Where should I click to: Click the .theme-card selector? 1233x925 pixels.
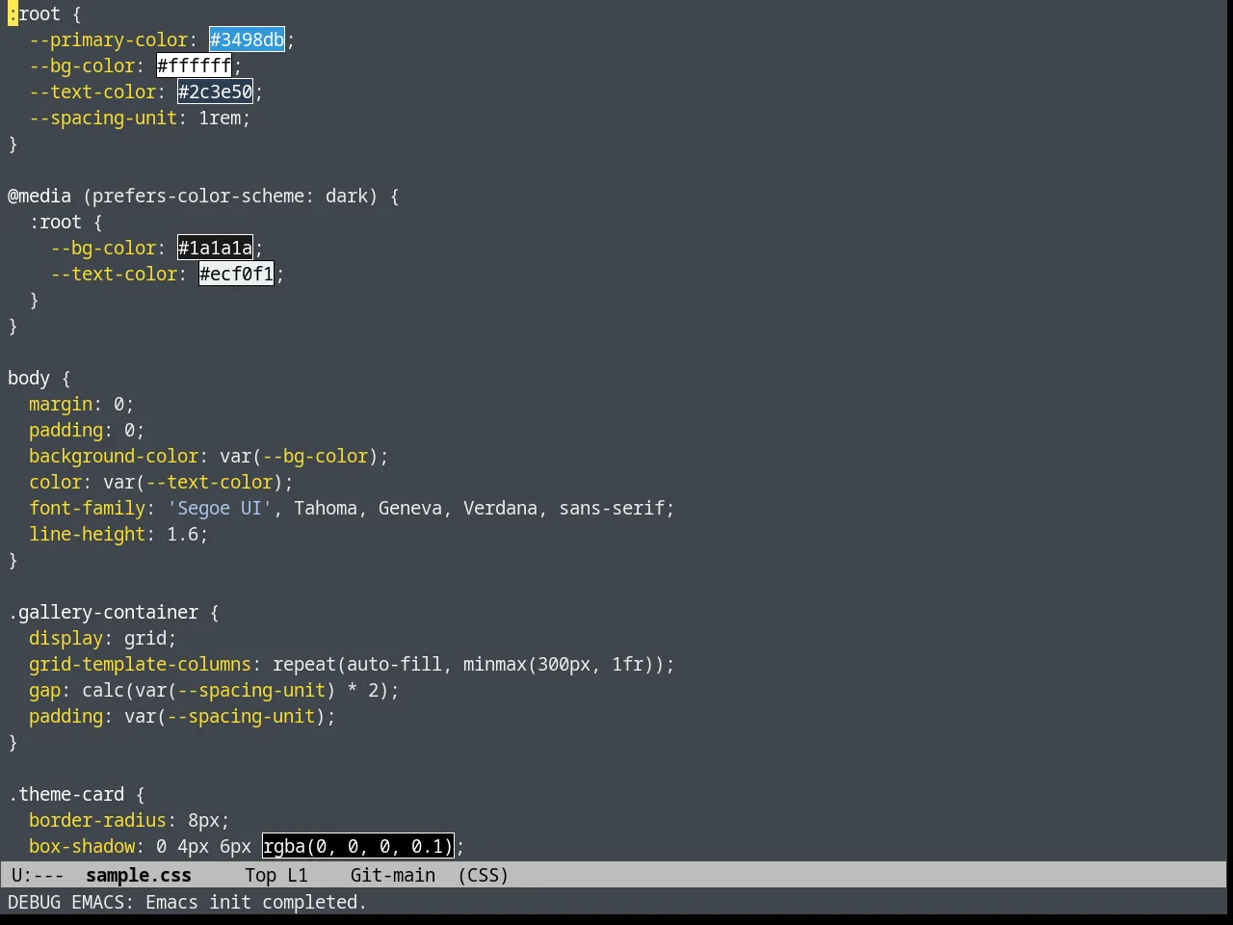click(x=66, y=794)
